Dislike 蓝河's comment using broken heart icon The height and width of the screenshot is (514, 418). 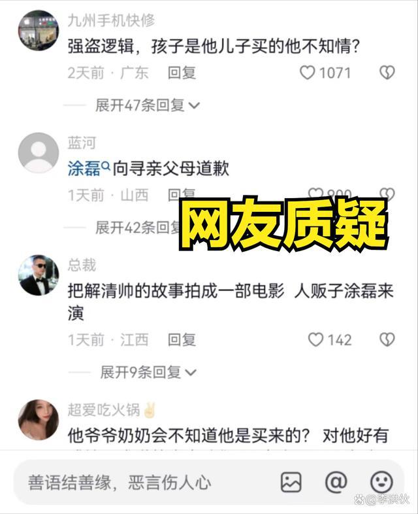[x=387, y=194]
